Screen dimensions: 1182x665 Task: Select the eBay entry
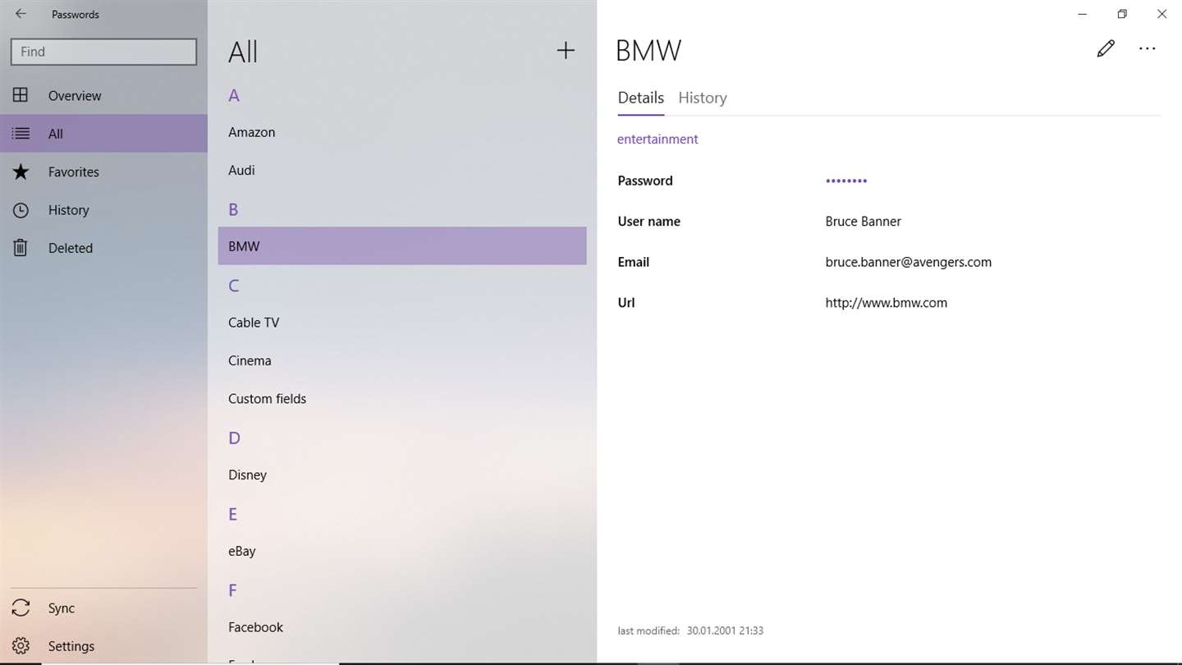tap(402, 551)
